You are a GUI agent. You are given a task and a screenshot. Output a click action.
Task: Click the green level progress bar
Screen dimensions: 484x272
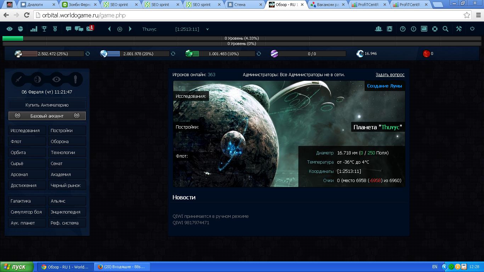[13, 38]
